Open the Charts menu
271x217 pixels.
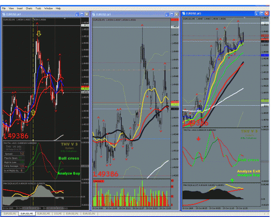[x=29, y=8]
